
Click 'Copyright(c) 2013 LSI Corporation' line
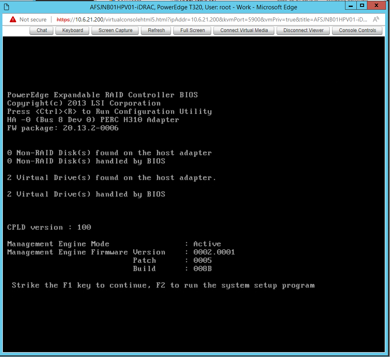pyautogui.click(x=84, y=103)
